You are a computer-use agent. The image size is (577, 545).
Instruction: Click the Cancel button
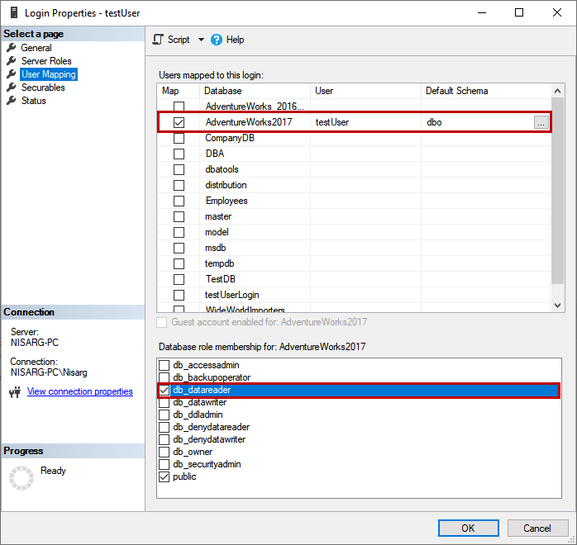537,528
